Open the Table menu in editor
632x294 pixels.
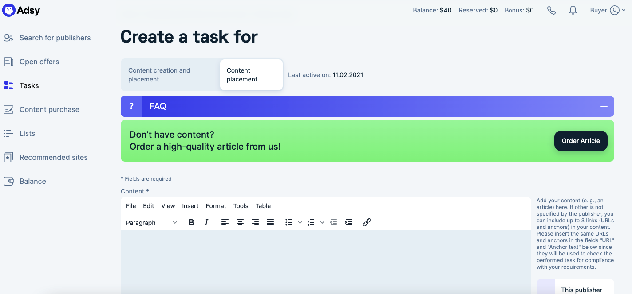(x=263, y=206)
